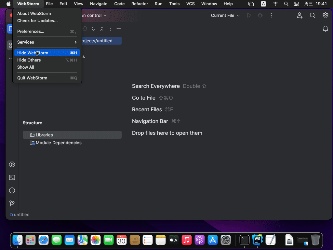This screenshot has height=250, width=333.
Task: Click the WebStorm icon in Dock
Action: click(258, 240)
